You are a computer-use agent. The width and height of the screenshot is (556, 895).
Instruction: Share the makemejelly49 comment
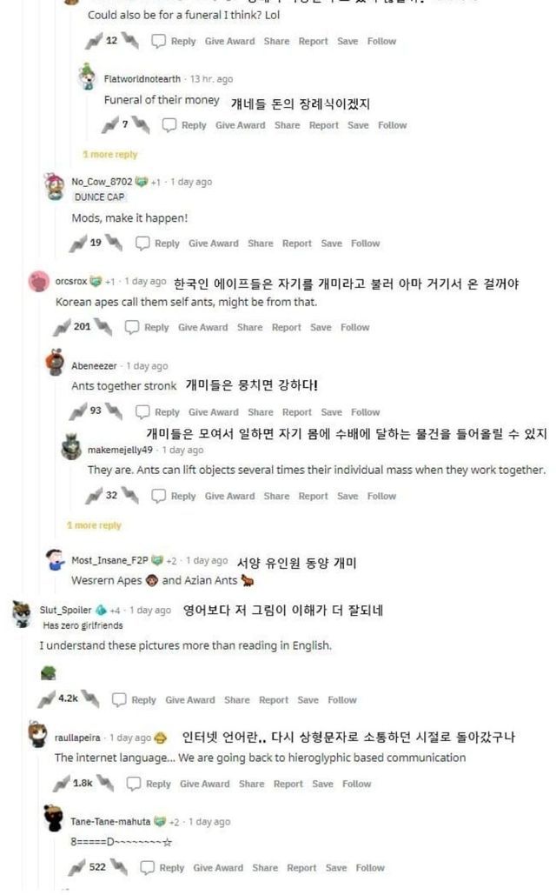pyautogui.click(x=276, y=496)
